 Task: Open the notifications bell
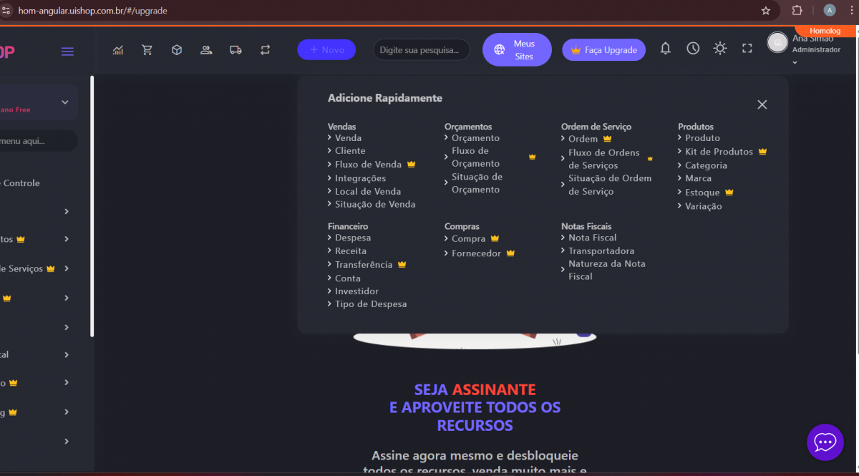(666, 49)
